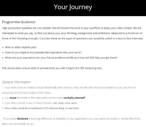
Task: Click the 'avi, mp4, mov, wmv' formats text
Action: [65, 103]
